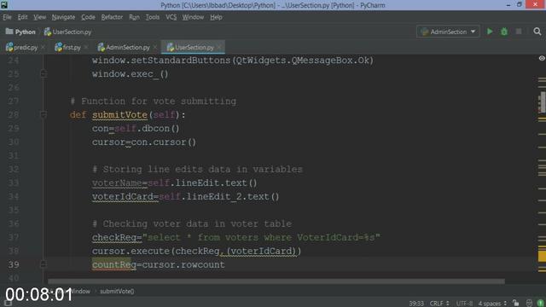Open the Run menu
This screenshot has height=307, width=546.
pyautogui.click(x=134, y=17)
